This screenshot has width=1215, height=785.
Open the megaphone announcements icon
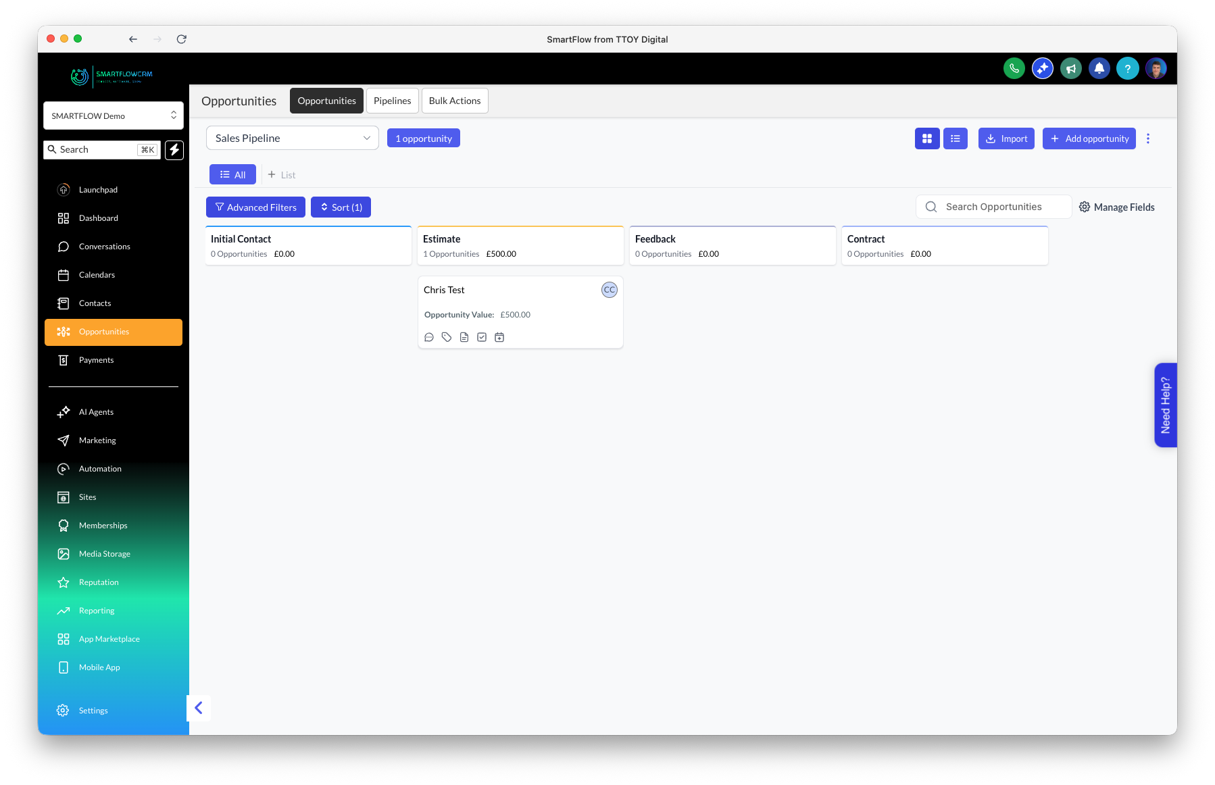click(x=1070, y=68)
